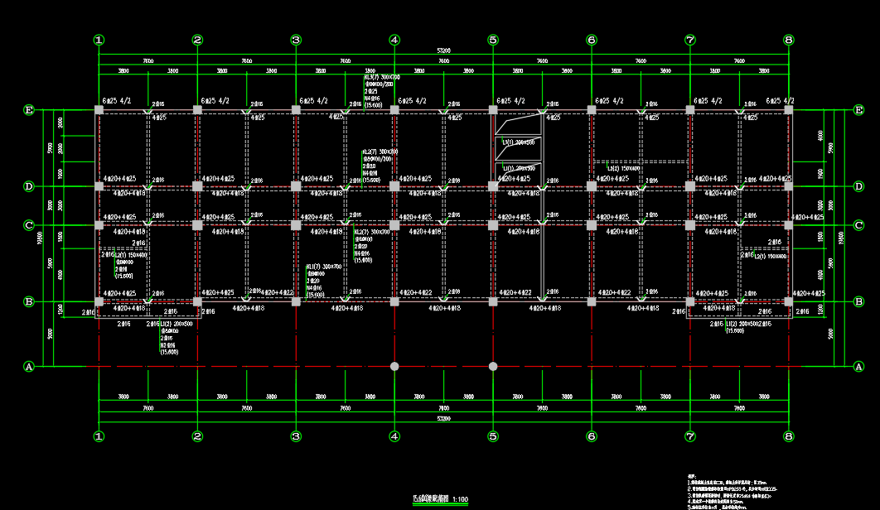The width and height of the screenshot is (880, 510).
Task: Select axis bubble 5 in the top bubble row
Action: click(493, 40)
